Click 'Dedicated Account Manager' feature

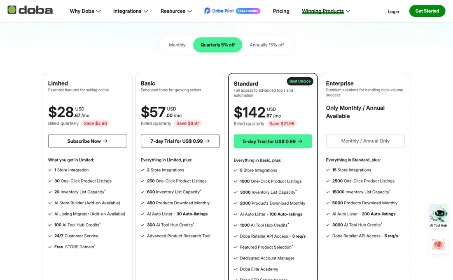[x=267, y=258]
